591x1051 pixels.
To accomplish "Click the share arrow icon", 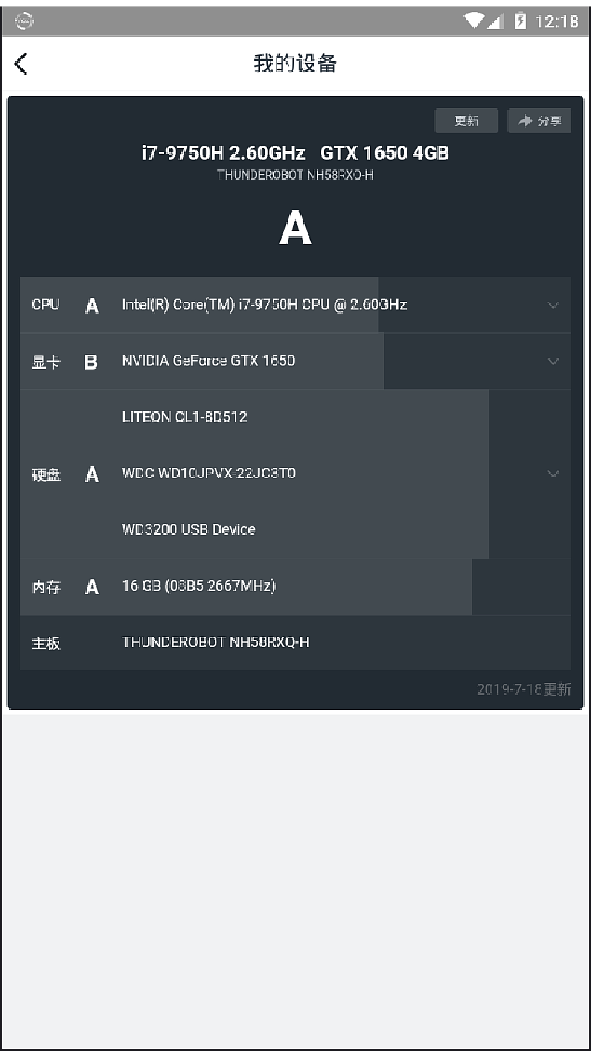I will pos(526,121).
